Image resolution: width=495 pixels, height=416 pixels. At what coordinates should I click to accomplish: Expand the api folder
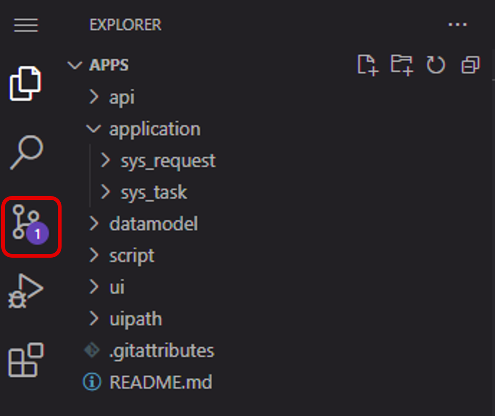click(x=121, y=97)
